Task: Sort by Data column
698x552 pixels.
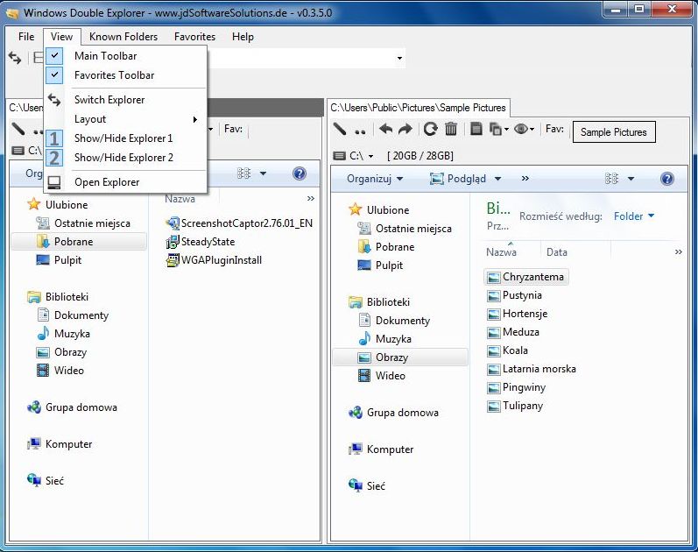Action: tap(557, 252)
